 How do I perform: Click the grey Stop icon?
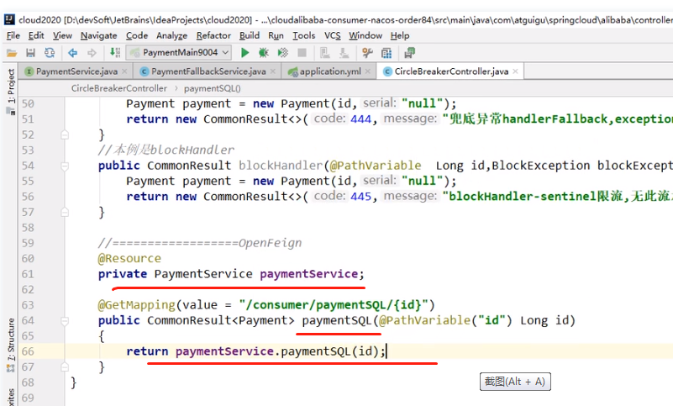(302, 53)
